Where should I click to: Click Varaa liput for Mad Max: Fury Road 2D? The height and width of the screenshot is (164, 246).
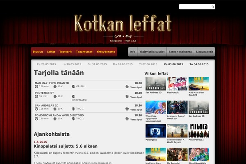(136, 87)
